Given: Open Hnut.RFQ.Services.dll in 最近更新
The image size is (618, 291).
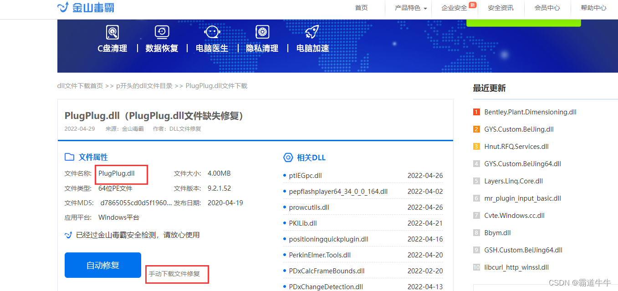Looking at the screenshot, I should (x=516, y=147).
